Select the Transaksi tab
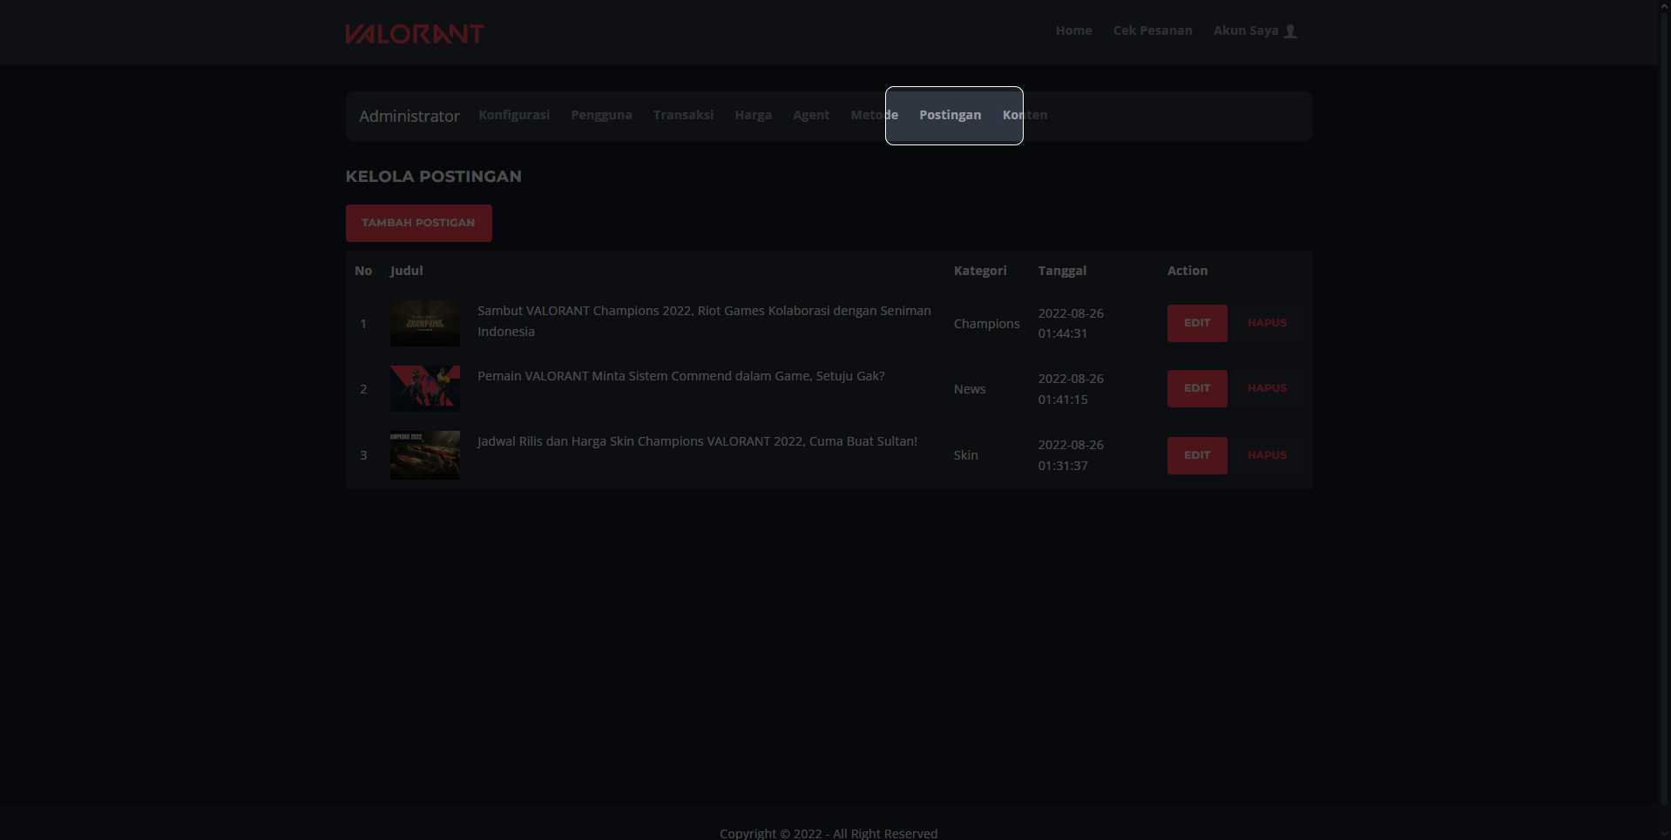Screen dimensions: 1671x840 click(683, 115)
